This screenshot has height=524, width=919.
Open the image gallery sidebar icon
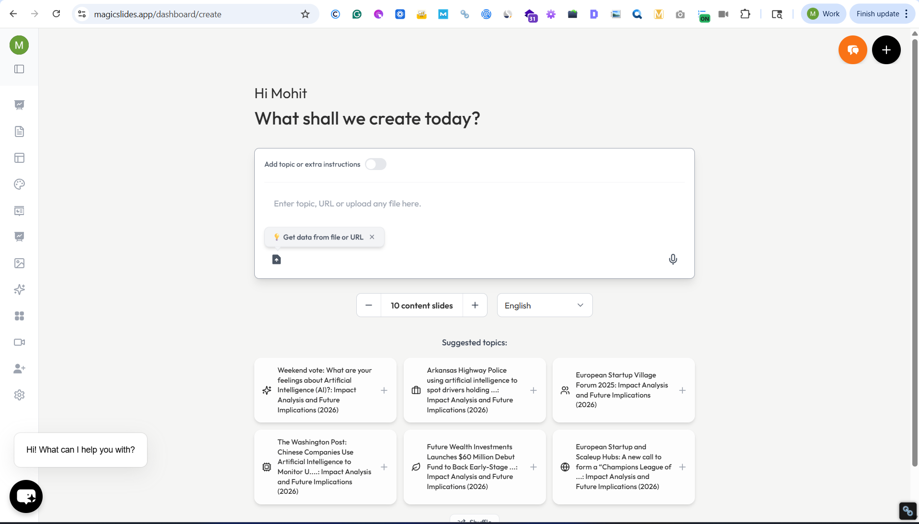point(19,263)
